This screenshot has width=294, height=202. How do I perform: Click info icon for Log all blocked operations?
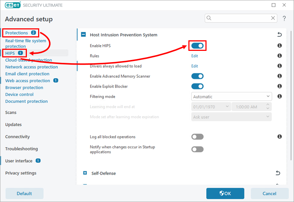tap(279, 137)
